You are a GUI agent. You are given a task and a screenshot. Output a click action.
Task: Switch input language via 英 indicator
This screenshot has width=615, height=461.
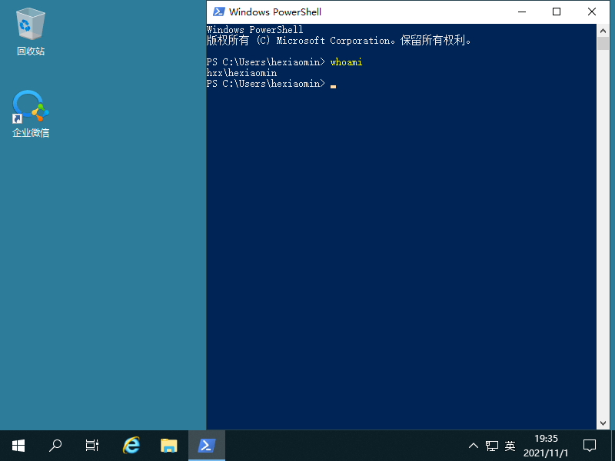(510, 446)
